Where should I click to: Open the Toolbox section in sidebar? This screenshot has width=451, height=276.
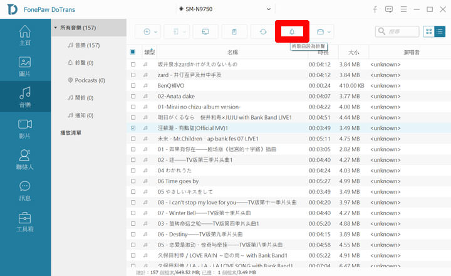[25, 221]
